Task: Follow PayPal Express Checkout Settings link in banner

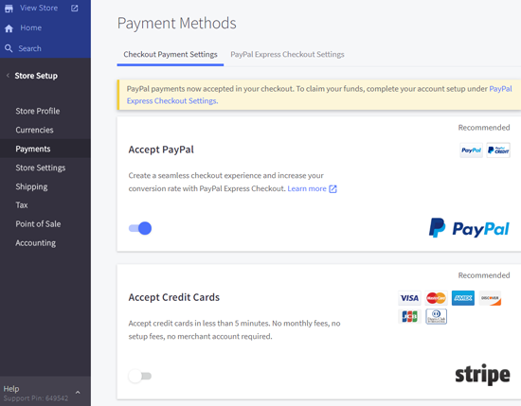Action: pyautogui.click(x=172, y=101)
